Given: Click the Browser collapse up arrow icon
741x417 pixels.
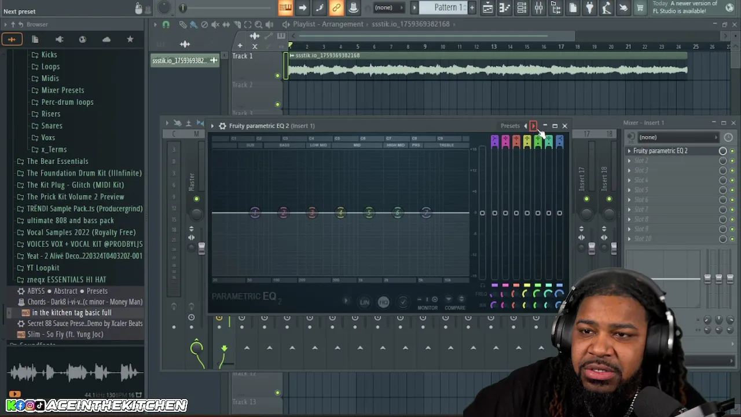Looking at the screenshot, I should (13, 24).
